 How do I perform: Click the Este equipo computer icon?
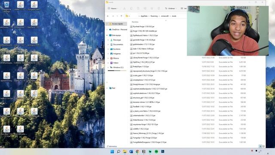tap(110, 35)
